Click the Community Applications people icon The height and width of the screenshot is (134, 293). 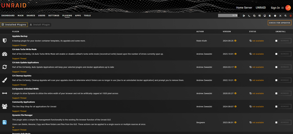click(4, 107)
